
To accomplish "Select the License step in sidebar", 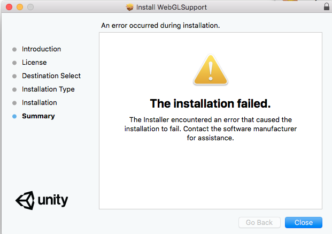I will (x=34, y=63).
